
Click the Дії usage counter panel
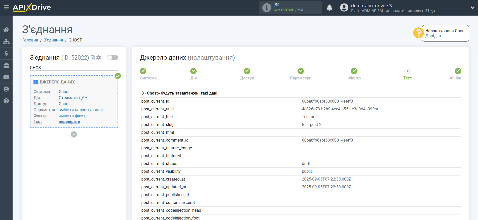click(290, 8)
